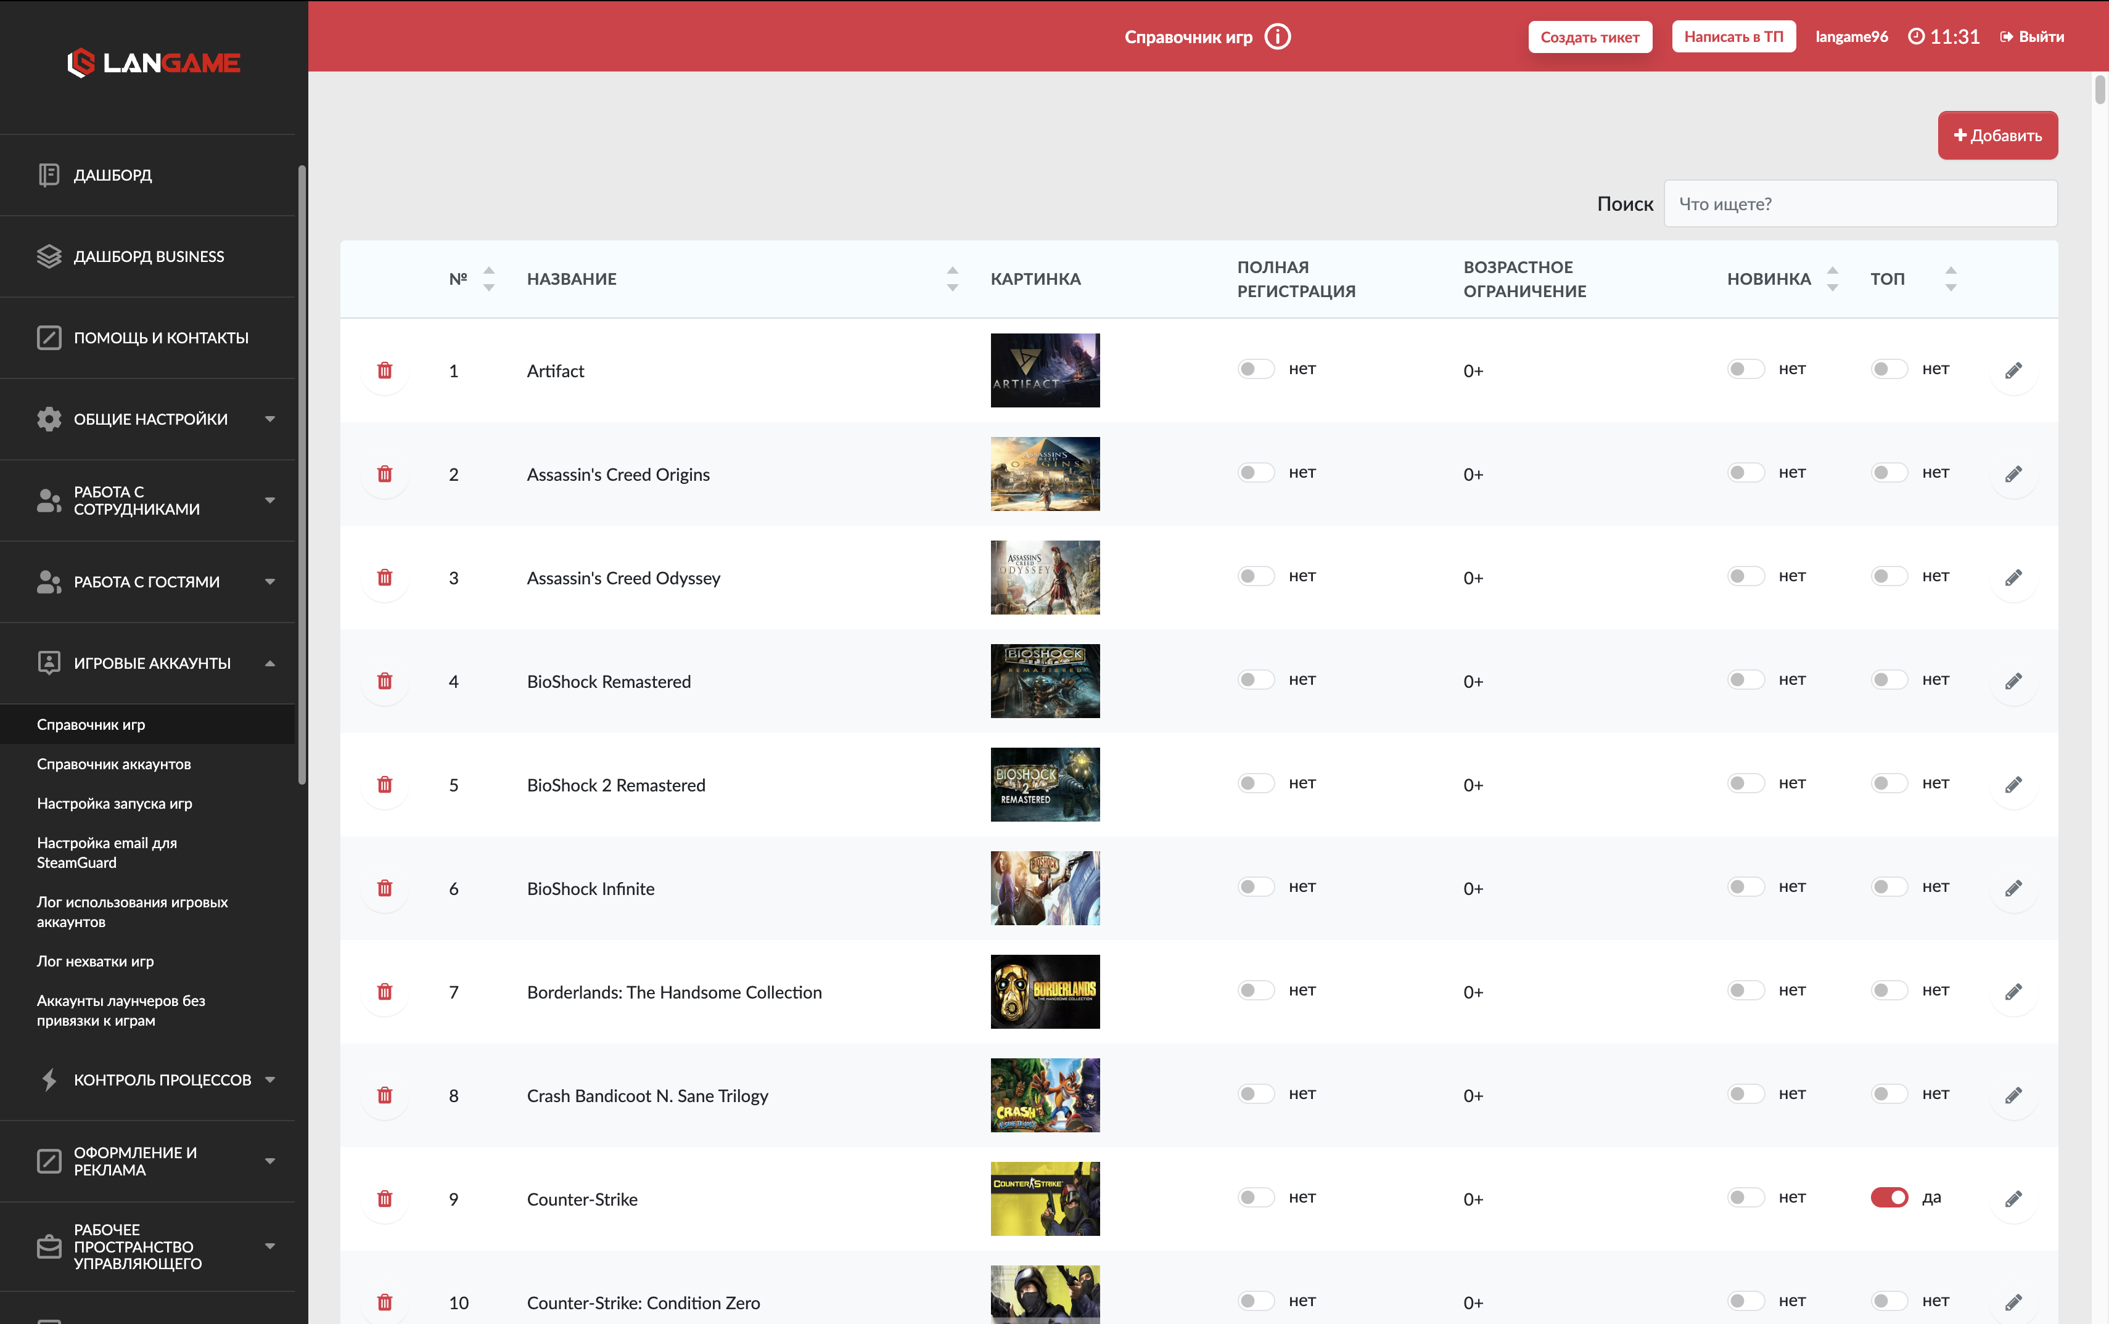Screen dimensions: 2109x1324
Task: Click the page vertical scrollbar
Action: (x=2099, y=91)
